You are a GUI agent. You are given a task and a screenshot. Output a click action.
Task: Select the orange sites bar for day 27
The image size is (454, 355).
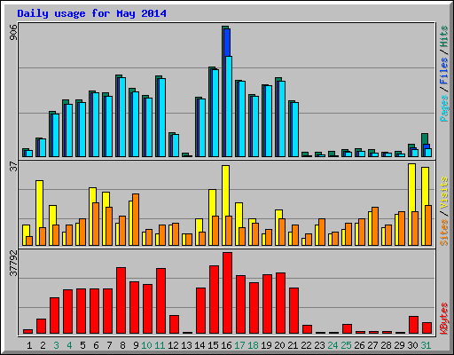click(375, 226)
